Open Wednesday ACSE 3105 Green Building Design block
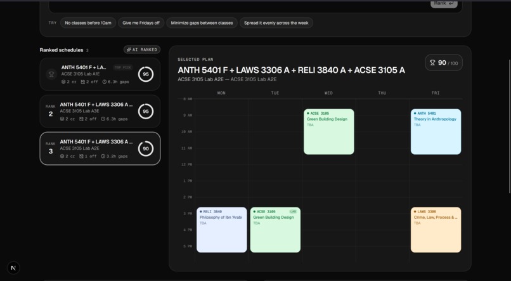The width and height of the screenshot is (511, 281). (x=329, y=132)
